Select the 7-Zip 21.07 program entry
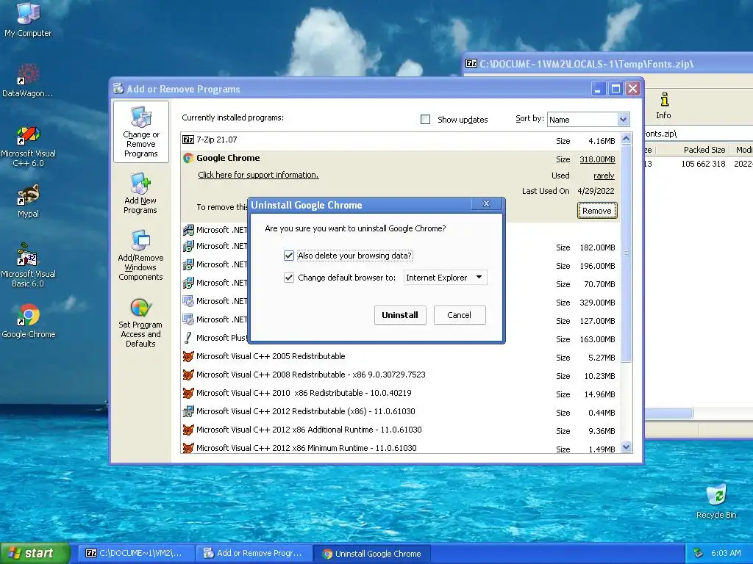Viewport: 753px width, 564px height. pyautogui.click(x=401, y=140)
